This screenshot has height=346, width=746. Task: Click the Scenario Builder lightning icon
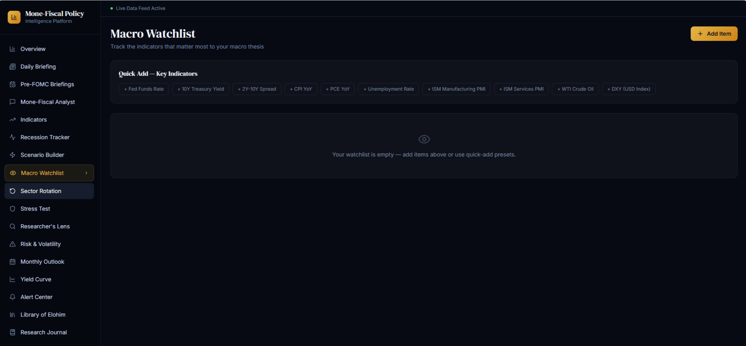[x=12, y=155]
